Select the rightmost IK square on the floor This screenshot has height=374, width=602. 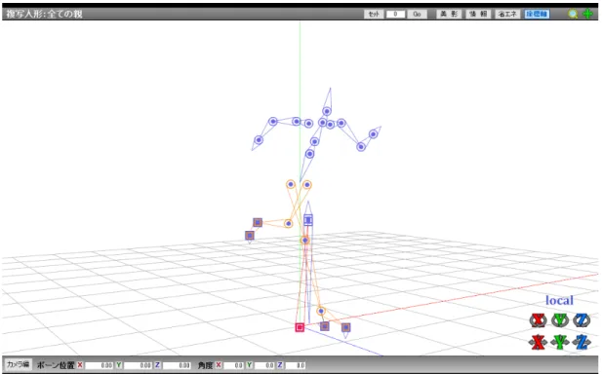tap(346, 327)
